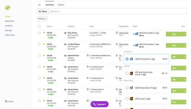Select USPS Parcel Select rate option

(146, 88)
